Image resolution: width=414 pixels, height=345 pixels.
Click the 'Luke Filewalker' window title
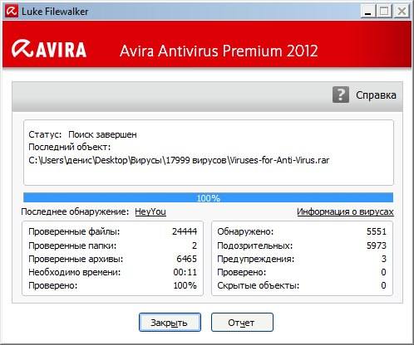(55, 12)
